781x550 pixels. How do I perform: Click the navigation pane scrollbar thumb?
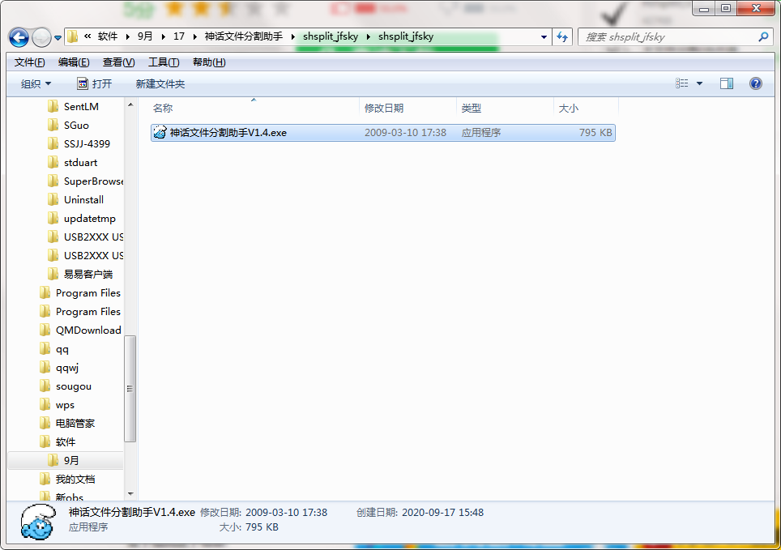coord(130,389)
